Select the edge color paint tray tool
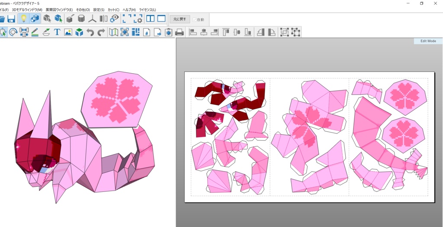 pos(46,32)
